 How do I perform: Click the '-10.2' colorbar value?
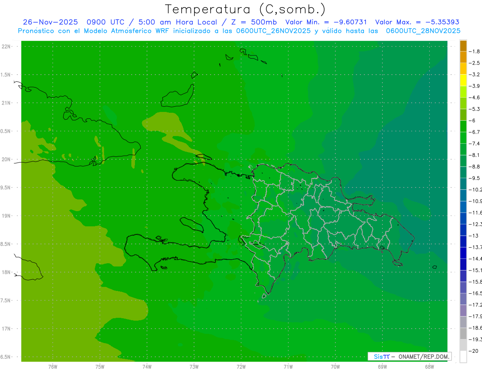(476, 189)
